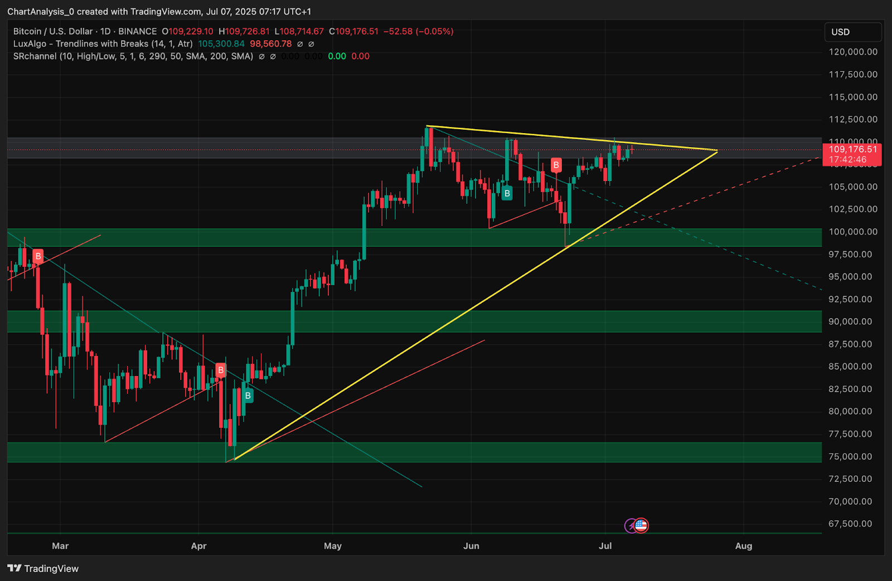The height and width of the screenshot is (581, 892).
Task: Click the open price O109,229.10
Action: 187,31
